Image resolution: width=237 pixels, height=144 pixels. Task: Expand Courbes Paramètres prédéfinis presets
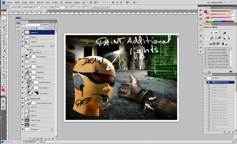(206, 52)
